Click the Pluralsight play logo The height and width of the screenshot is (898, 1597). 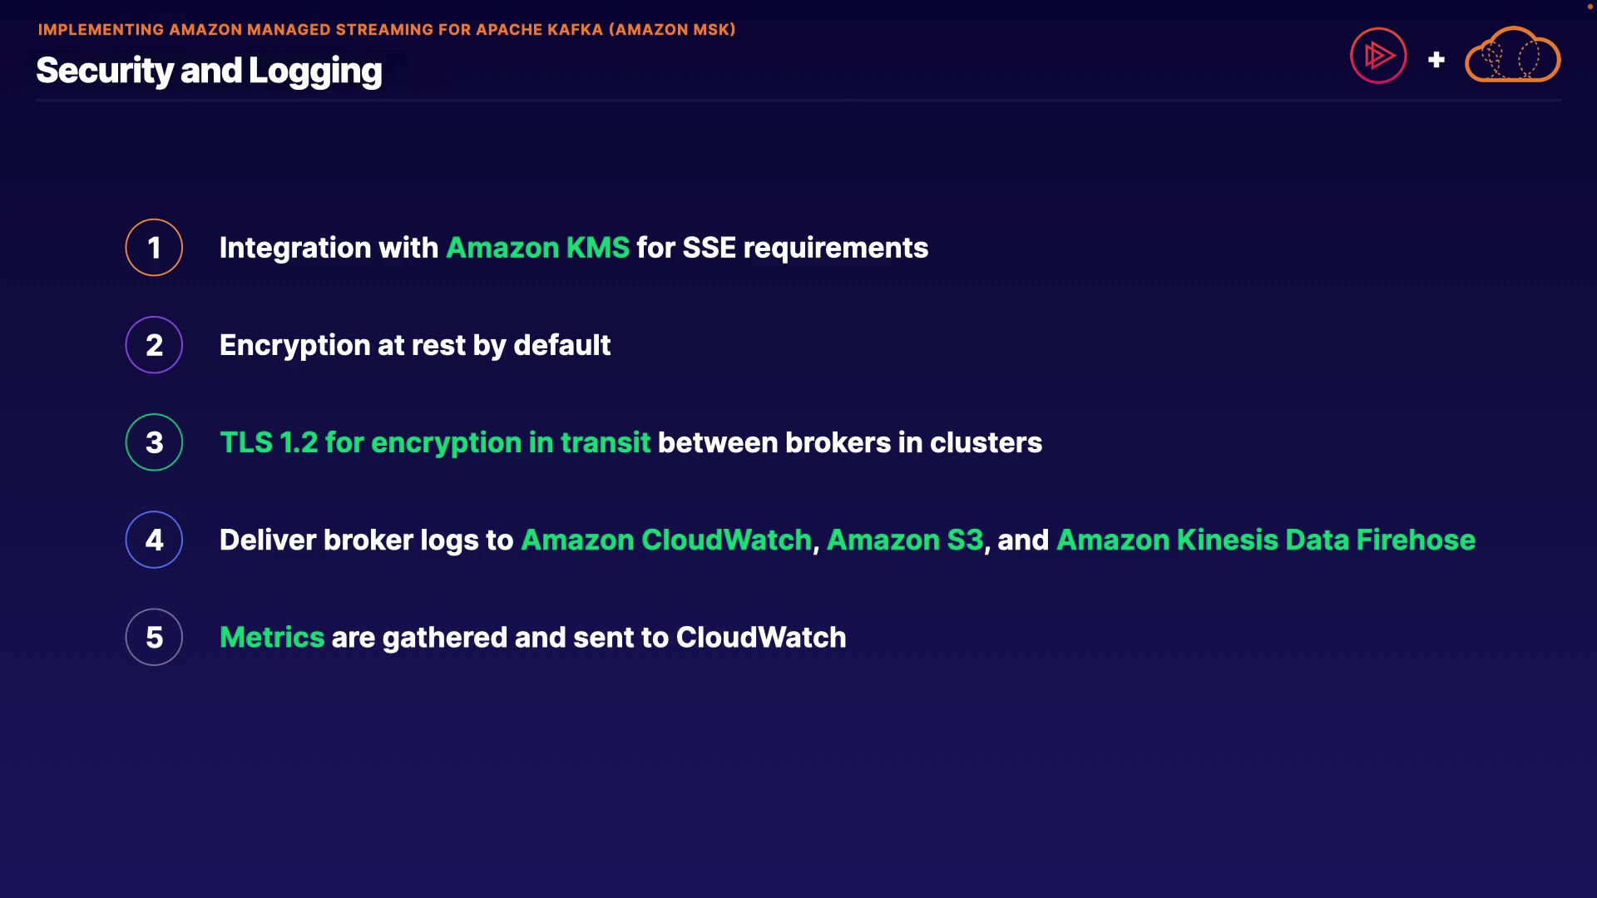1378,56
